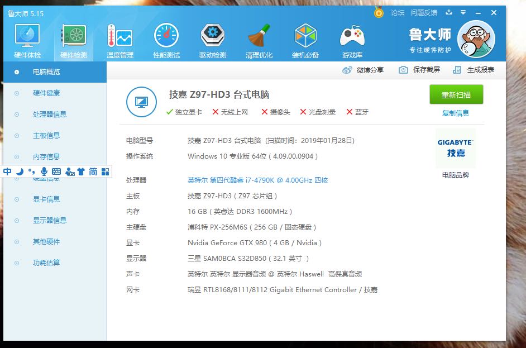Open the 问题反馈 feedback link
This screenshot has width=526, height=348.
click(x=424, y=13)
